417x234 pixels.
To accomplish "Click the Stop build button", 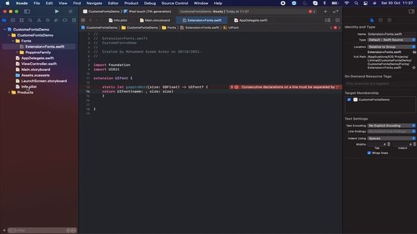I will click(70, 12).
